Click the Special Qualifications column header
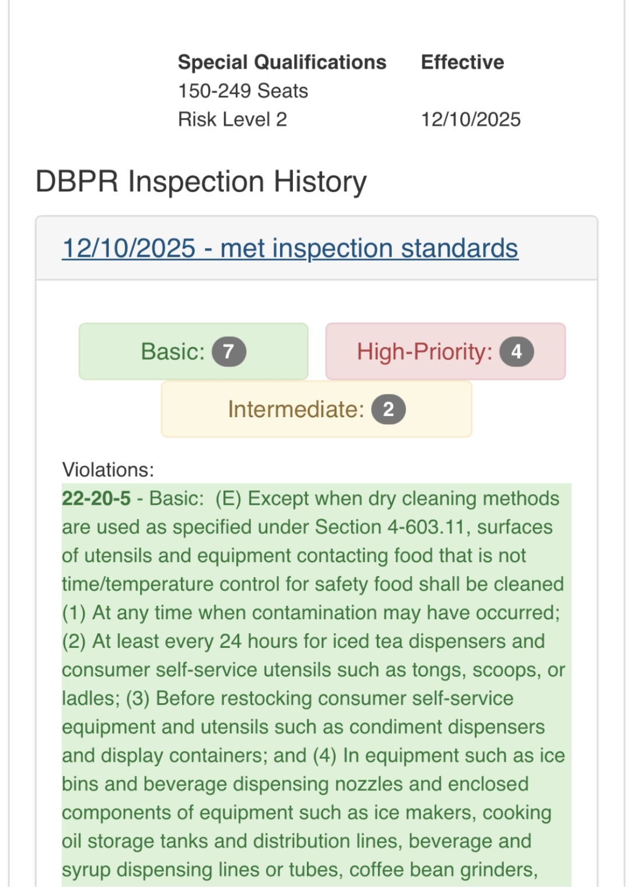 [282, 61]
